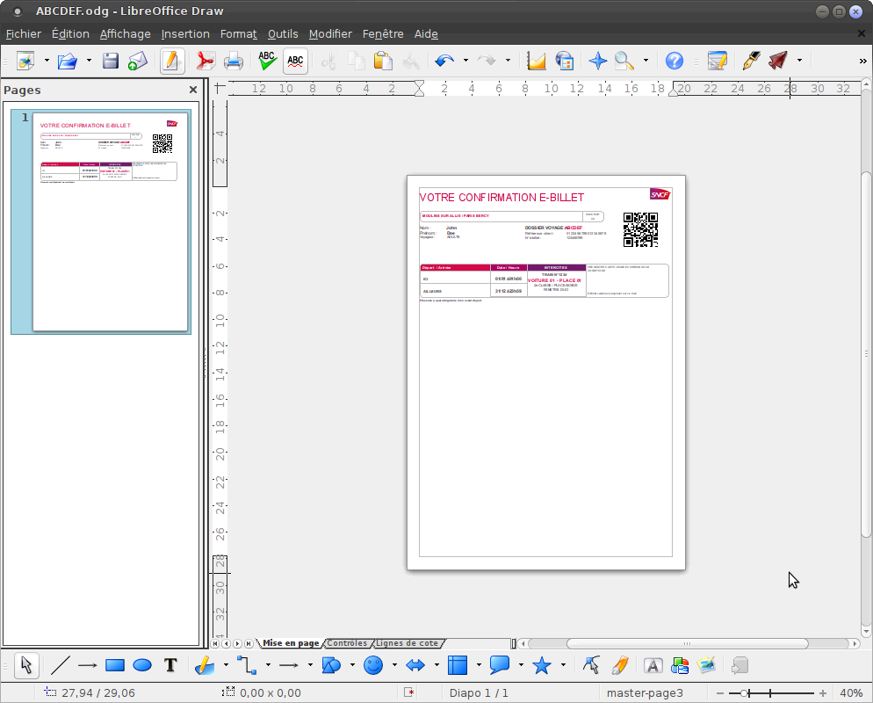Select the Line drawing tool

coord(60,665)
